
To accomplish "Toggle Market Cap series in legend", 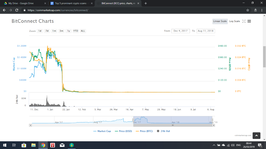I will coord(102,131).
